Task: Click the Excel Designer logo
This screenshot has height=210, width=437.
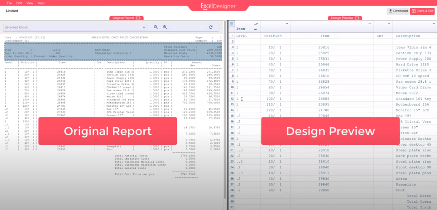Action: click(218, 6)
